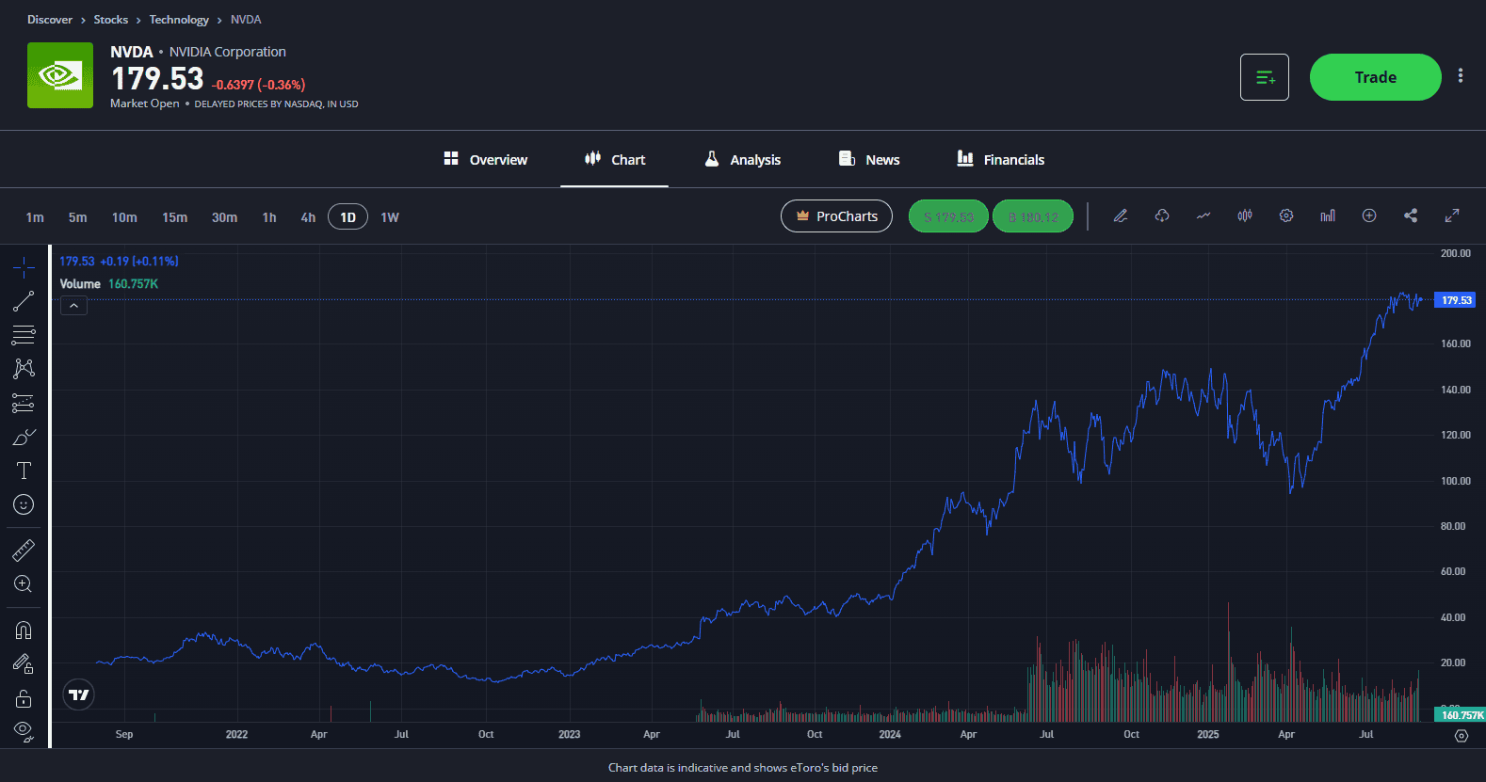This screenshot has height=782, width=1486.
Task: Open the compare line icon
Action: point(1203,215)
